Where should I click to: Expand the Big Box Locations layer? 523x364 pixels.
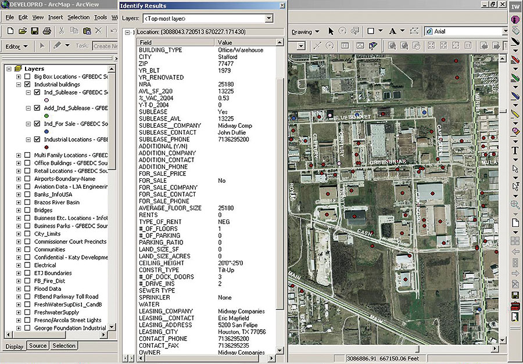click(19, 77)
